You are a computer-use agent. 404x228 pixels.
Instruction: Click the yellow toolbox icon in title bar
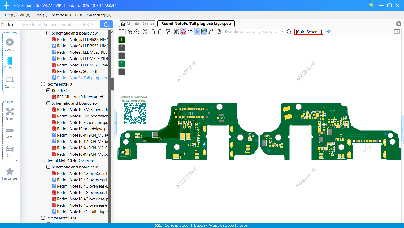[x=371, y=5]
